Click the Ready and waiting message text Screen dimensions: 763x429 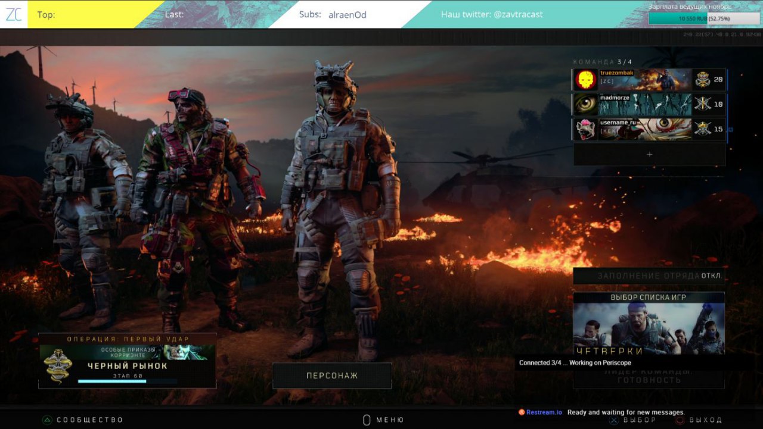(x=626, y=412)
